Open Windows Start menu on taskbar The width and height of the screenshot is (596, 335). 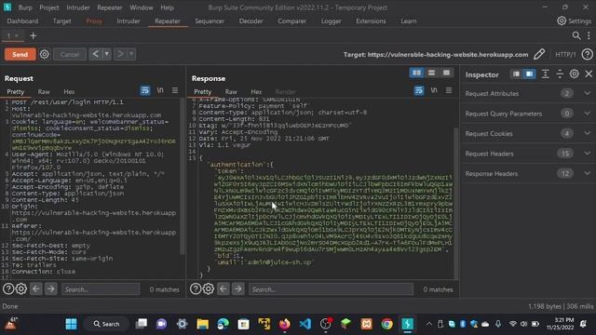[x=71, y=324]
